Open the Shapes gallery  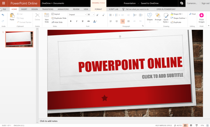pyautogui.click(x=149, y=17)
